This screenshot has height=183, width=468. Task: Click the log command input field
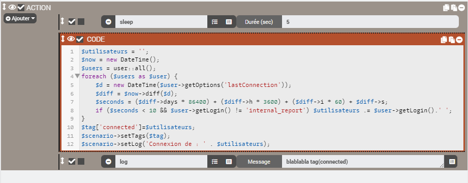pyautogui.click(x=161, y=162)
